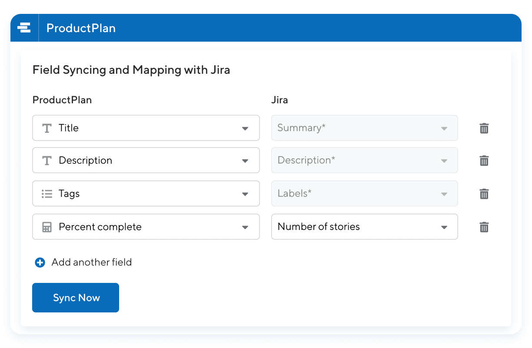532x348 pixels.
Task: Select the Percent complete field text
Action: point(100,227)
